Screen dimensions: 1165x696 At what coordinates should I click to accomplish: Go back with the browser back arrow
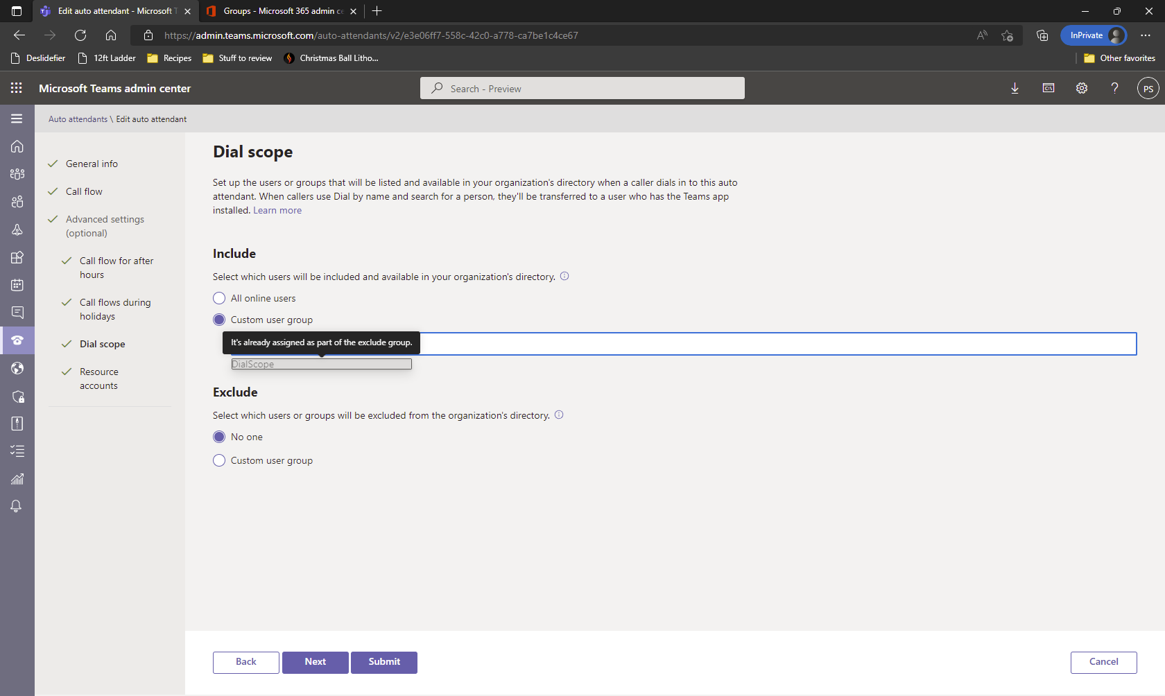pos(19,35)
